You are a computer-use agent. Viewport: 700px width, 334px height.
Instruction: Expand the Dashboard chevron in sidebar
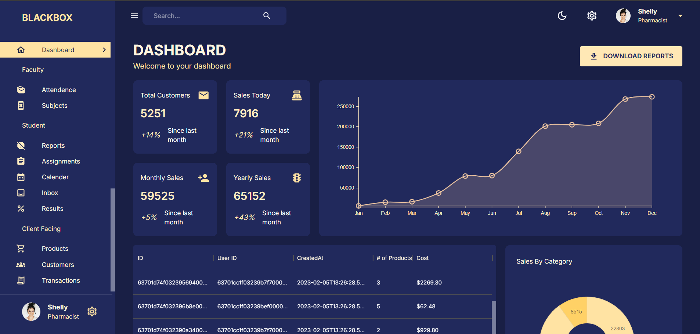pyautogui.click(x=104, y=50)
